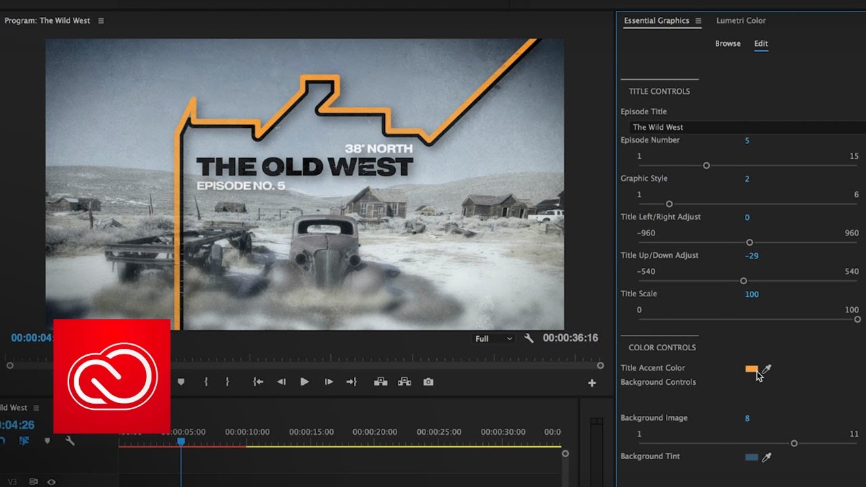Click 00:00:30:00 on the timeline ruler
This screenshot has width=866, height=487.
point(503,432)
